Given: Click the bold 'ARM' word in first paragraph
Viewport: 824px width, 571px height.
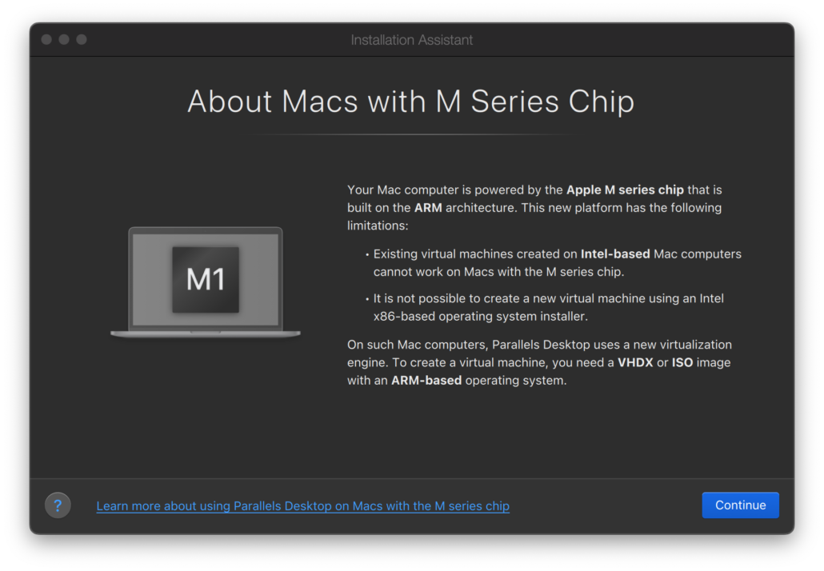Looking at the screenshot, I should coord(428,208).
